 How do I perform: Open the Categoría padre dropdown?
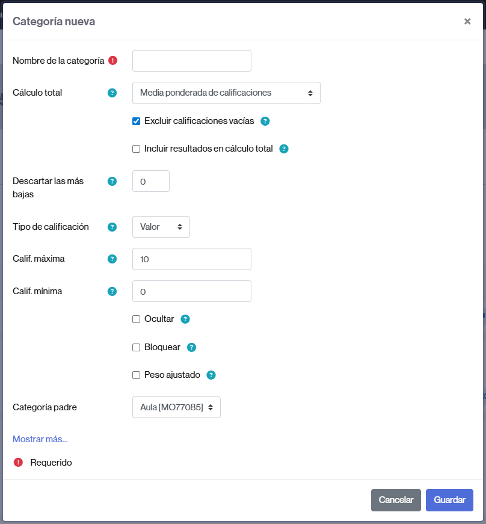point(176,407)
